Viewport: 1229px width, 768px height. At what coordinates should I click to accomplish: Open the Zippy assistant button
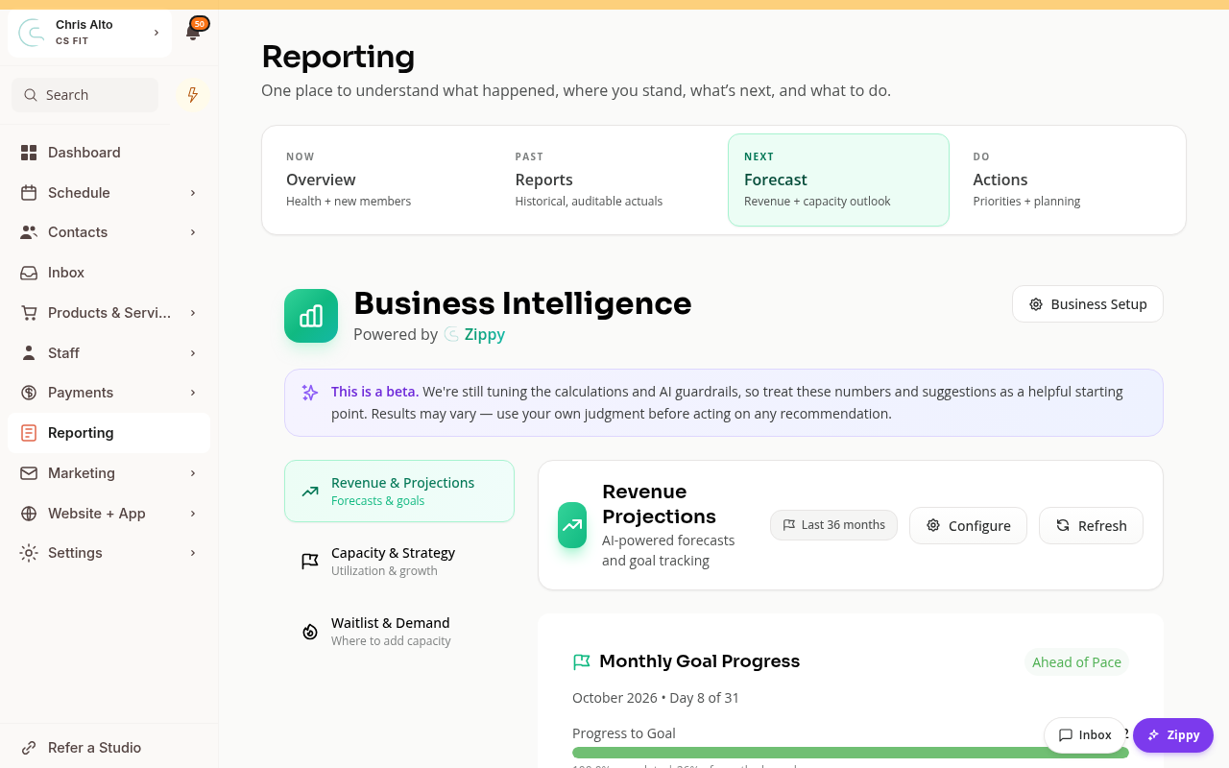[1173, 735]
